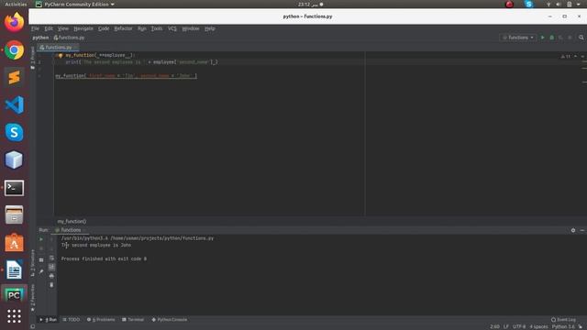Pin the Run tab with pin icon
This screenshot has width=587, height=330.
[x=41, y=271]
